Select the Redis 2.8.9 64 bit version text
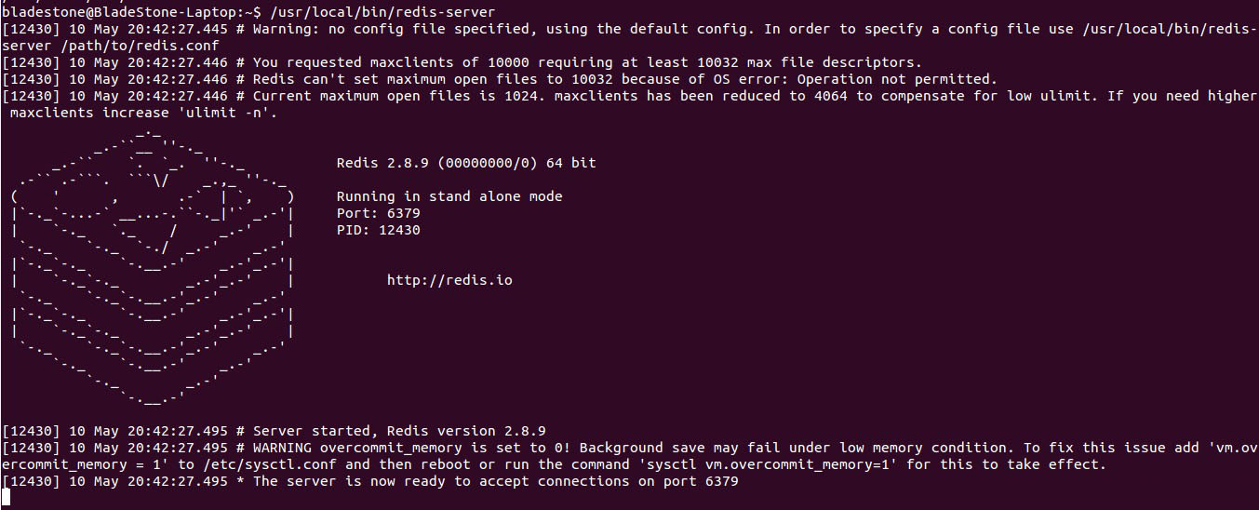This screenshot has height=510, width=1259. click(x=466, y=163)
